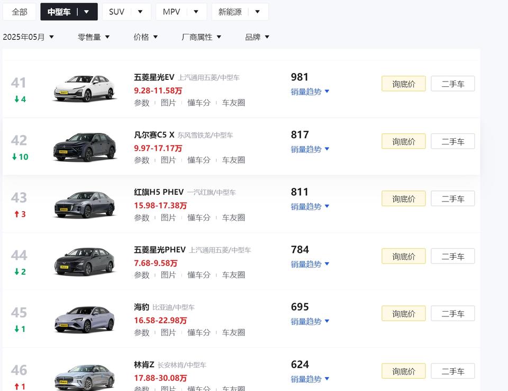The image size is (508, 391).
Task: Open 海豹 car thumbnail
Action: (85, 319)
